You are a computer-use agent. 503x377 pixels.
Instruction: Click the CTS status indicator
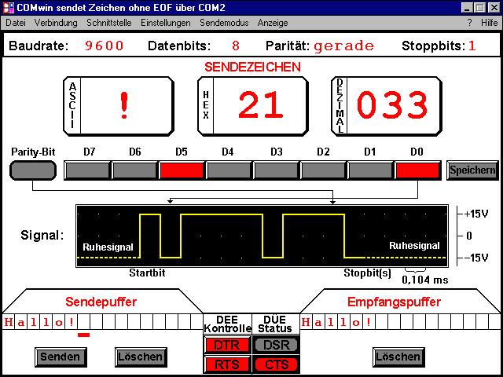tap(276, 364)
